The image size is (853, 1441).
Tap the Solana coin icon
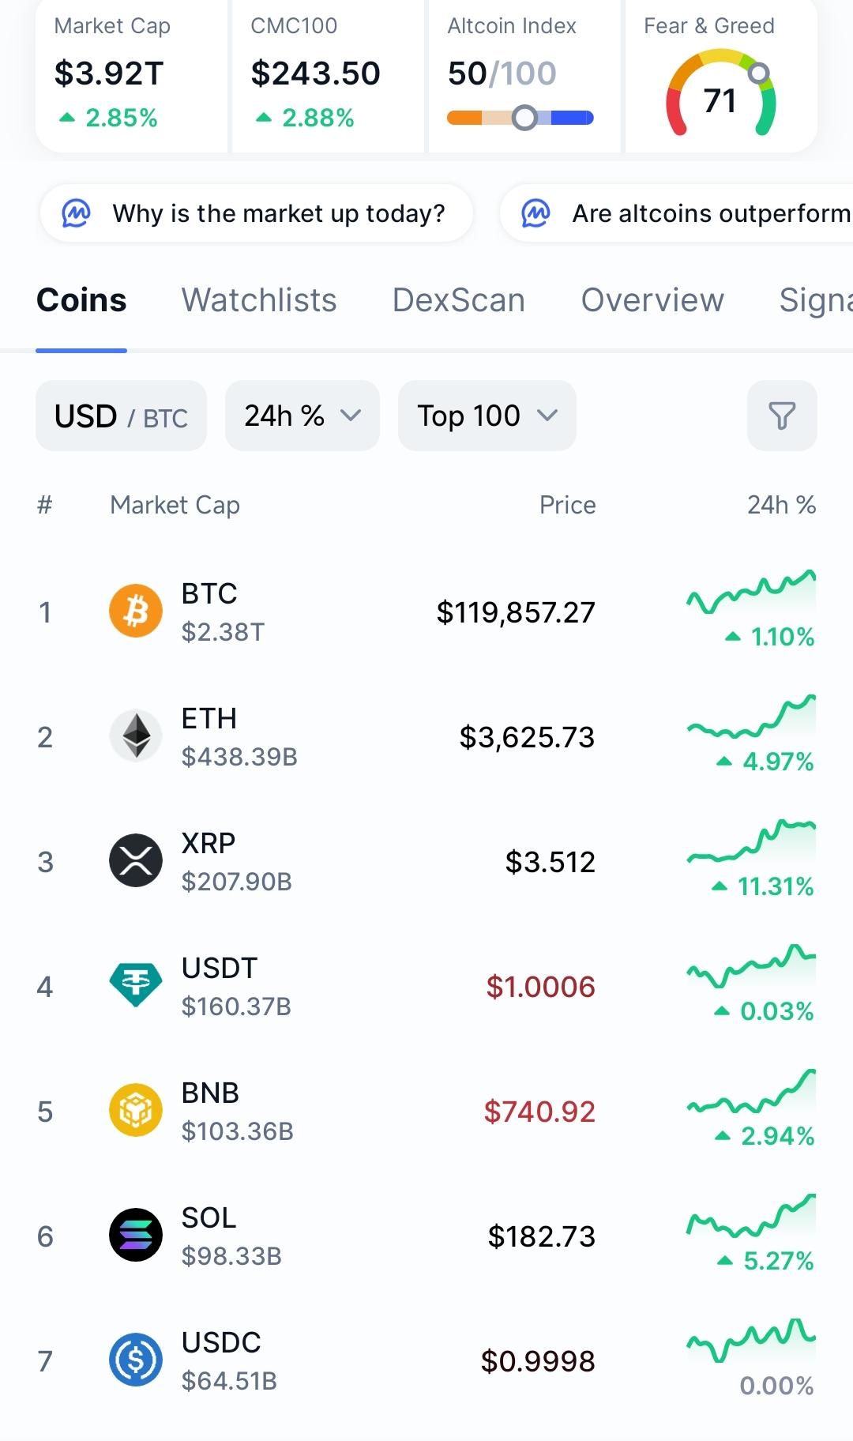click(136, 1236)
